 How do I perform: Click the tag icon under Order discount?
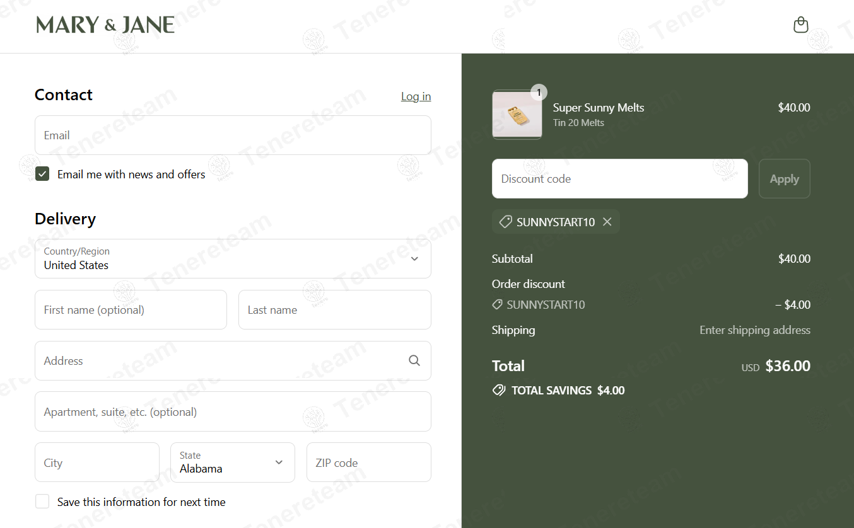point(497,305)
